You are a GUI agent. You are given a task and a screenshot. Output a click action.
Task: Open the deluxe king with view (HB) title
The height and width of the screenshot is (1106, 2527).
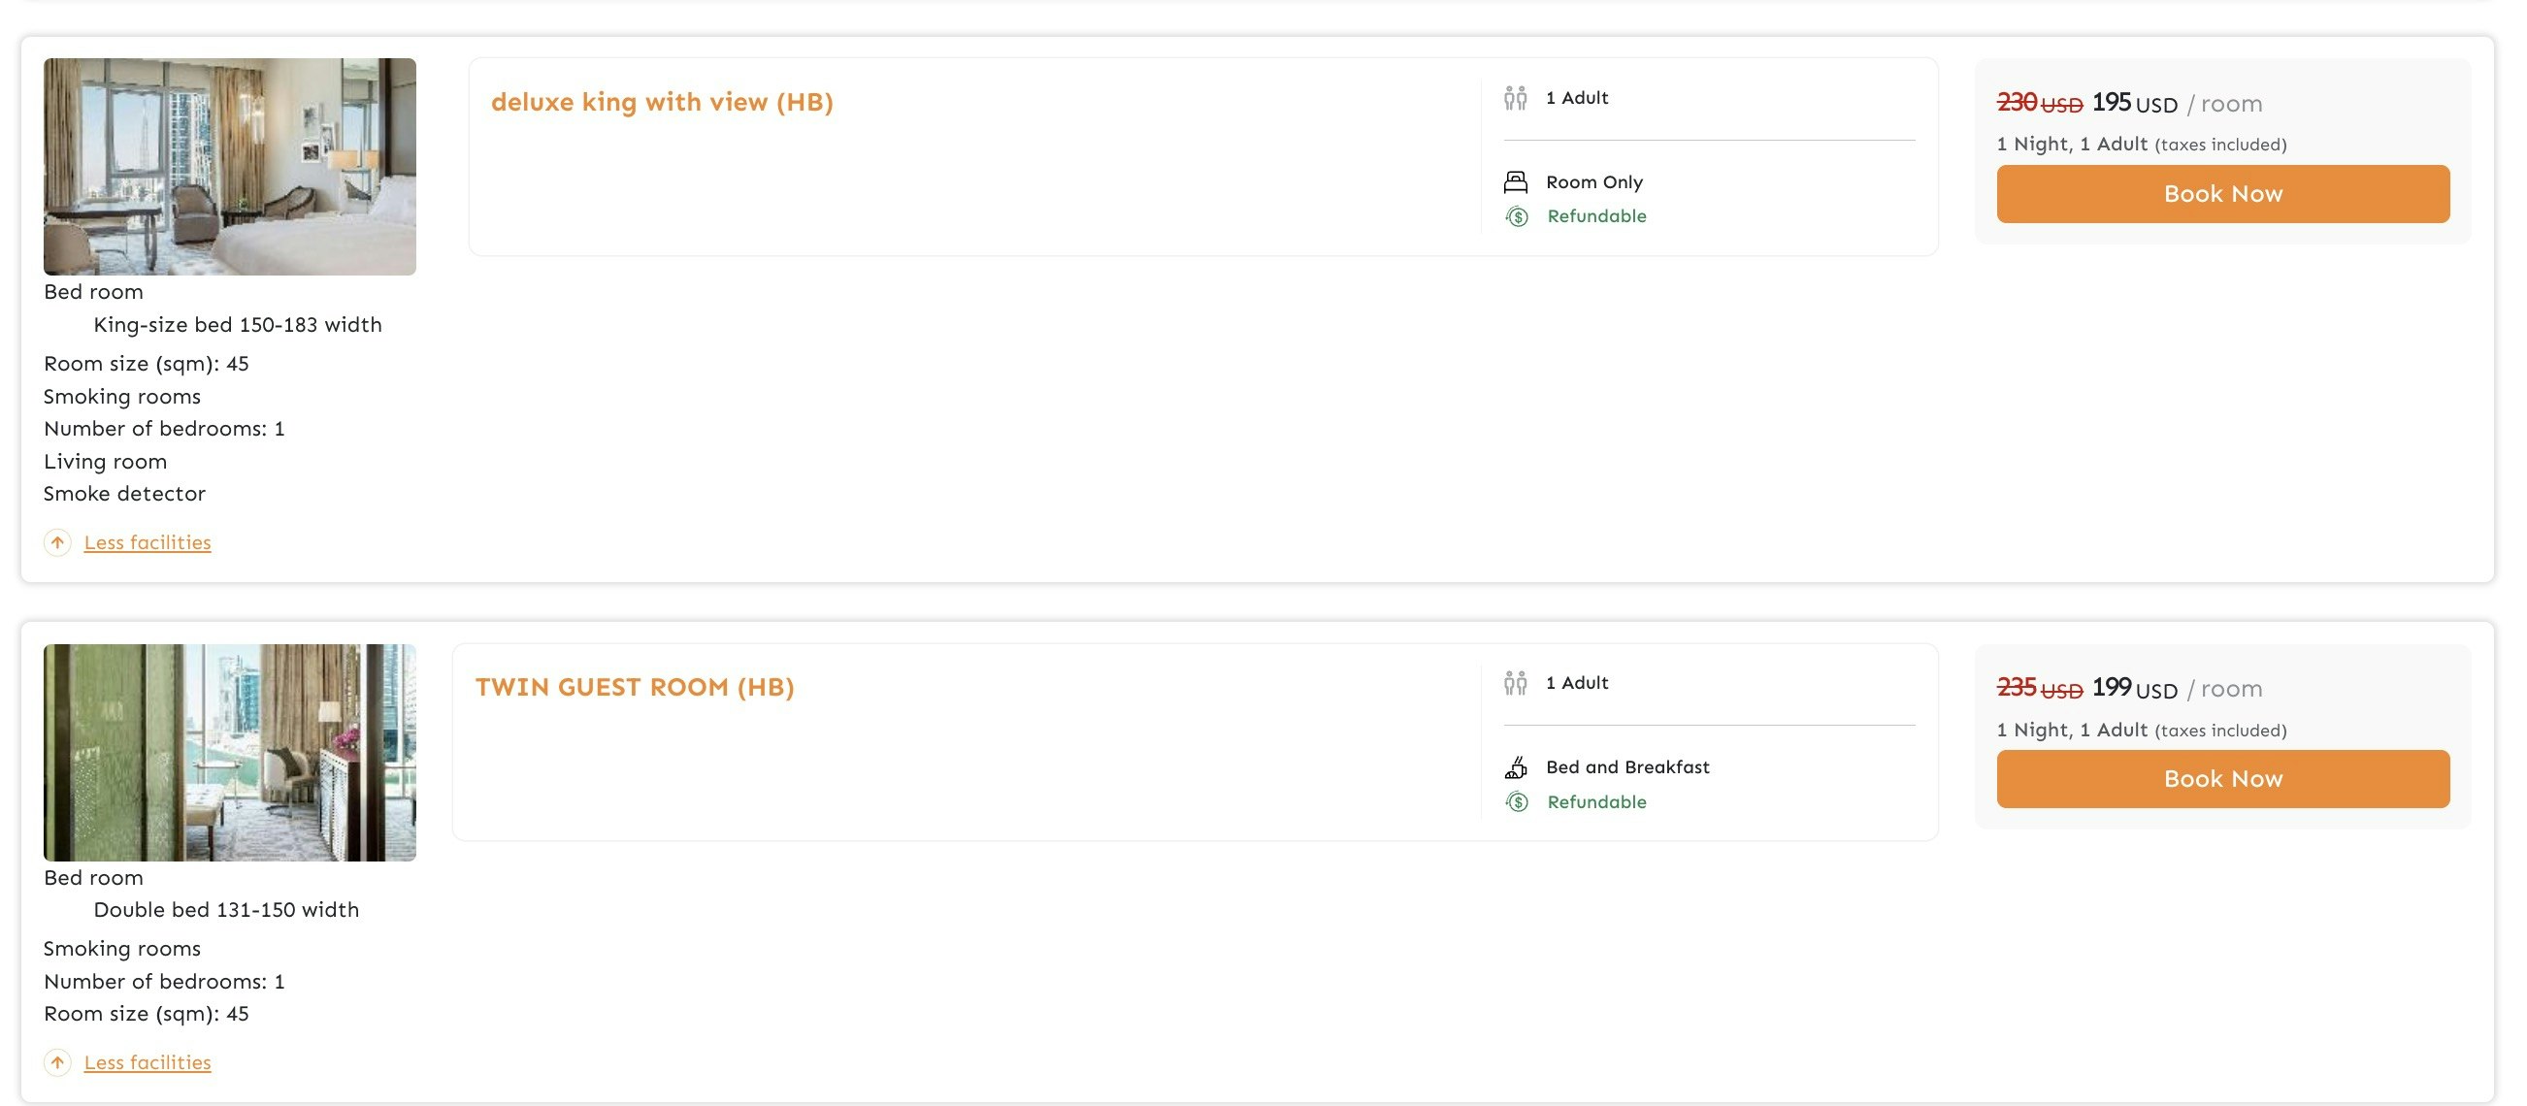(x=662, y=102)
